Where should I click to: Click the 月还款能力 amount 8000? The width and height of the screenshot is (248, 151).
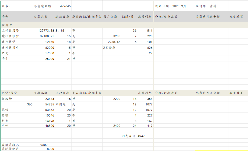click(x=49, y=149)
